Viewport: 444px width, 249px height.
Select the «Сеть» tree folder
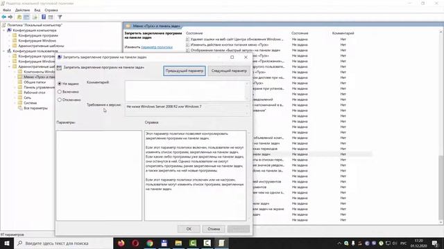click(x=28, y=98)
